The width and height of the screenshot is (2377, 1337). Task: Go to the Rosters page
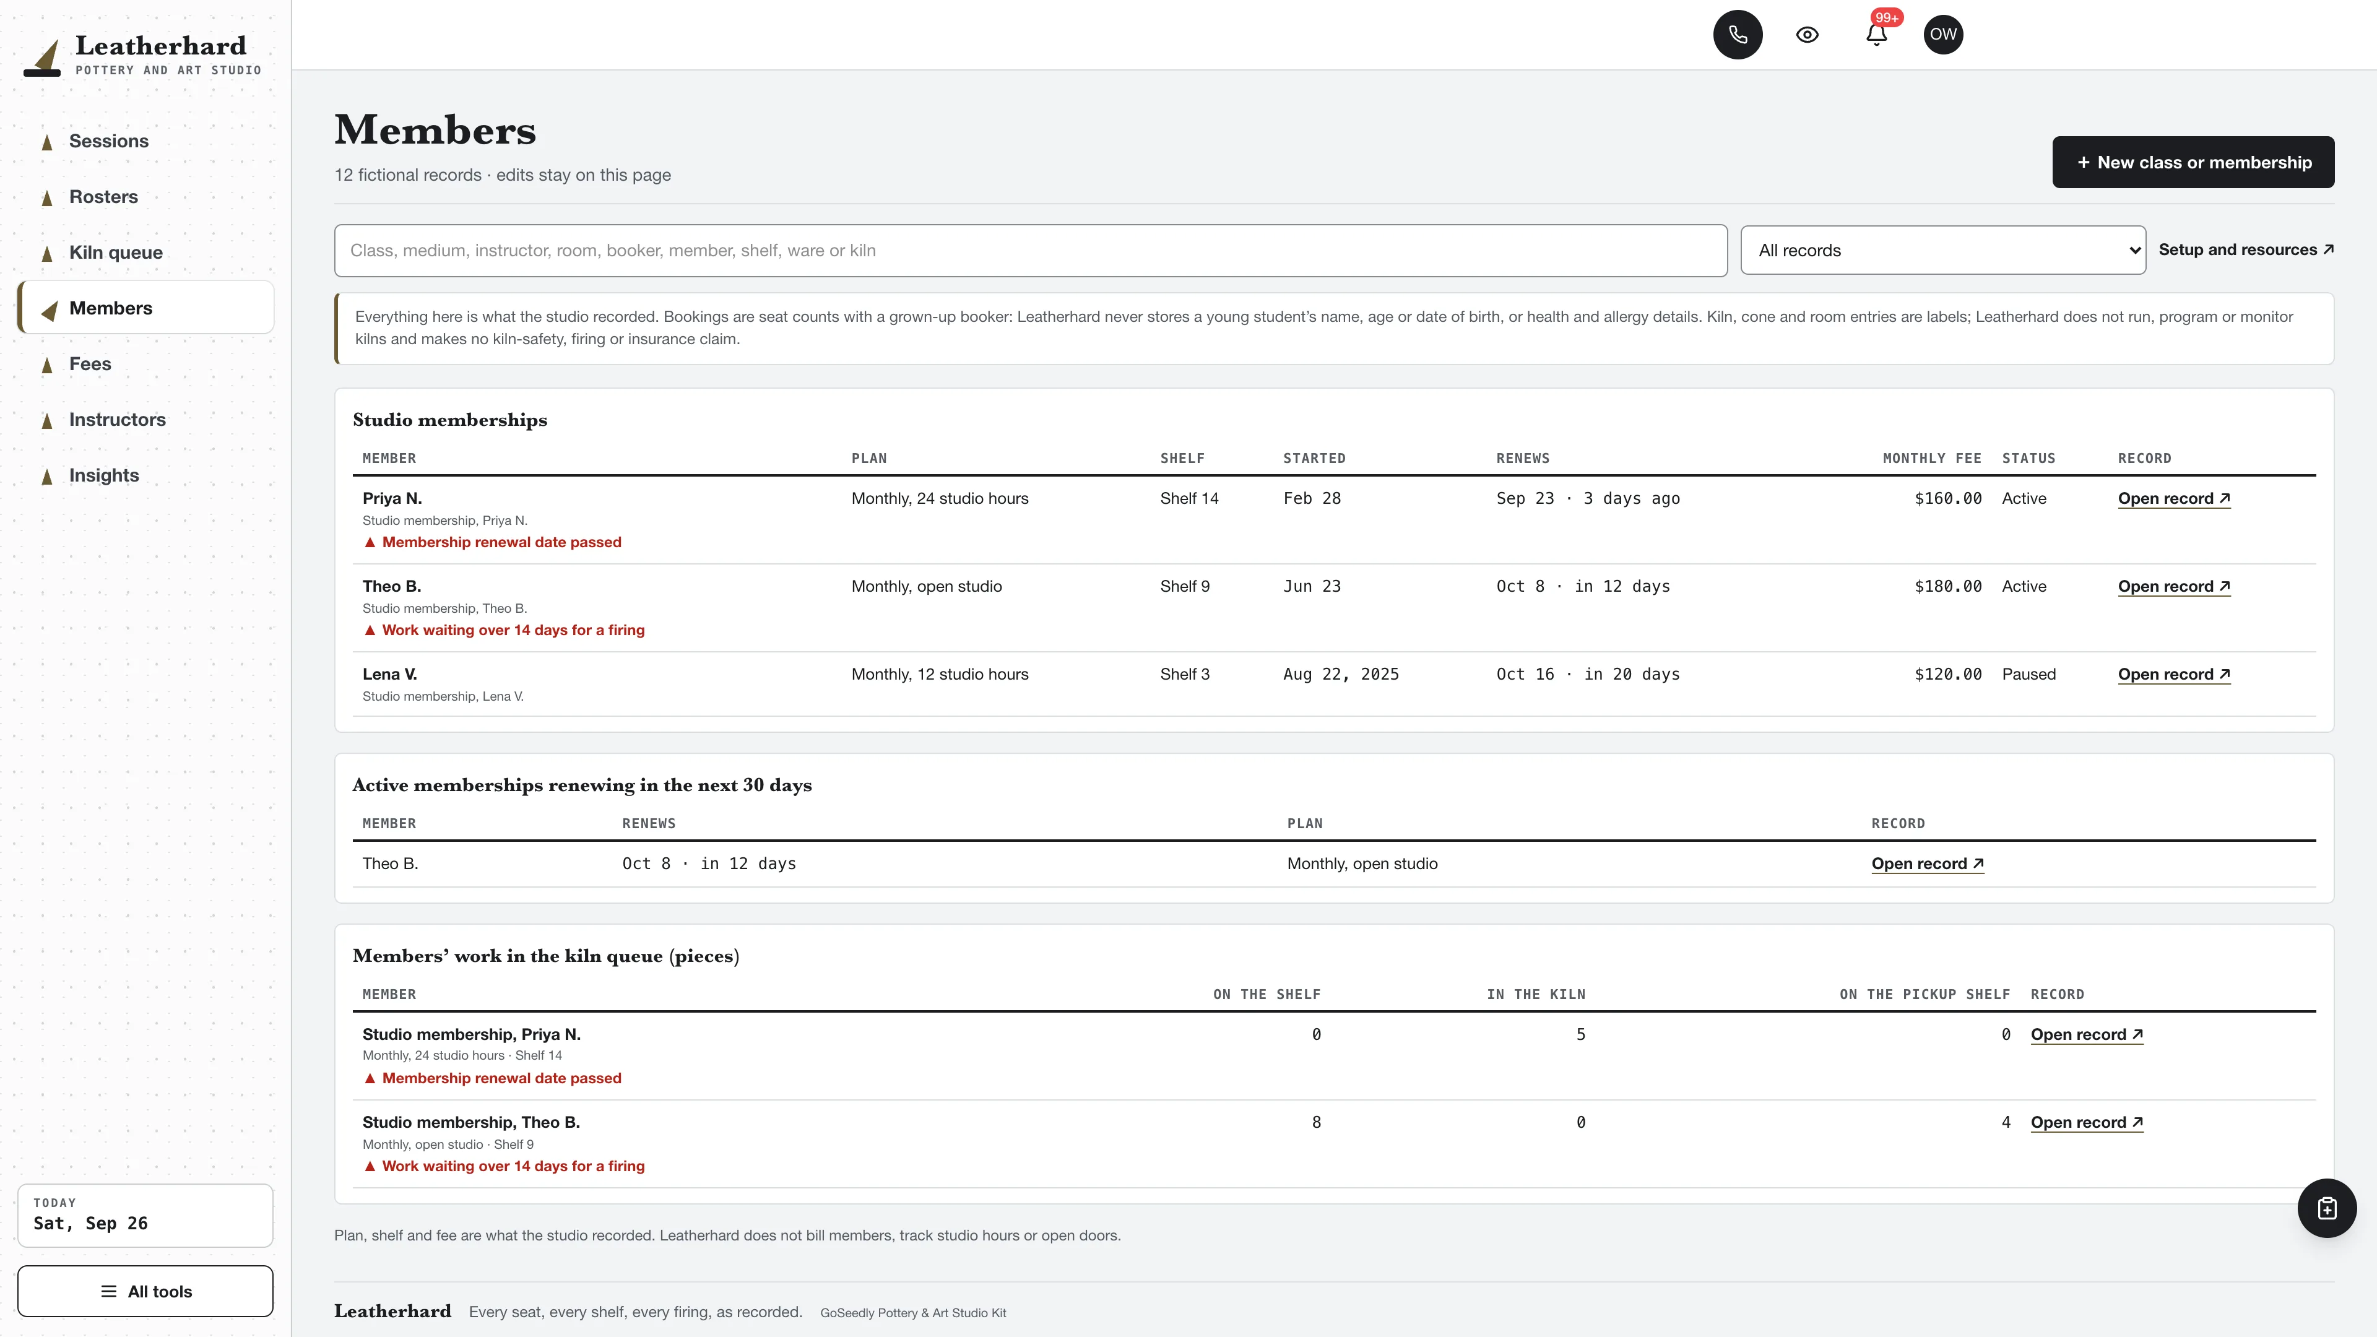(x=146, y=197)
